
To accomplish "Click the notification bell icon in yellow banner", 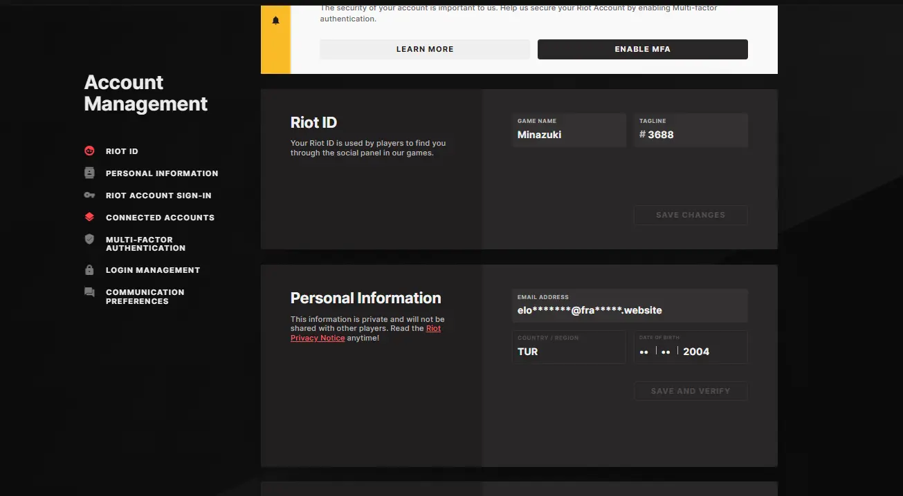I will pyautogui.click(x=276, y=21).
